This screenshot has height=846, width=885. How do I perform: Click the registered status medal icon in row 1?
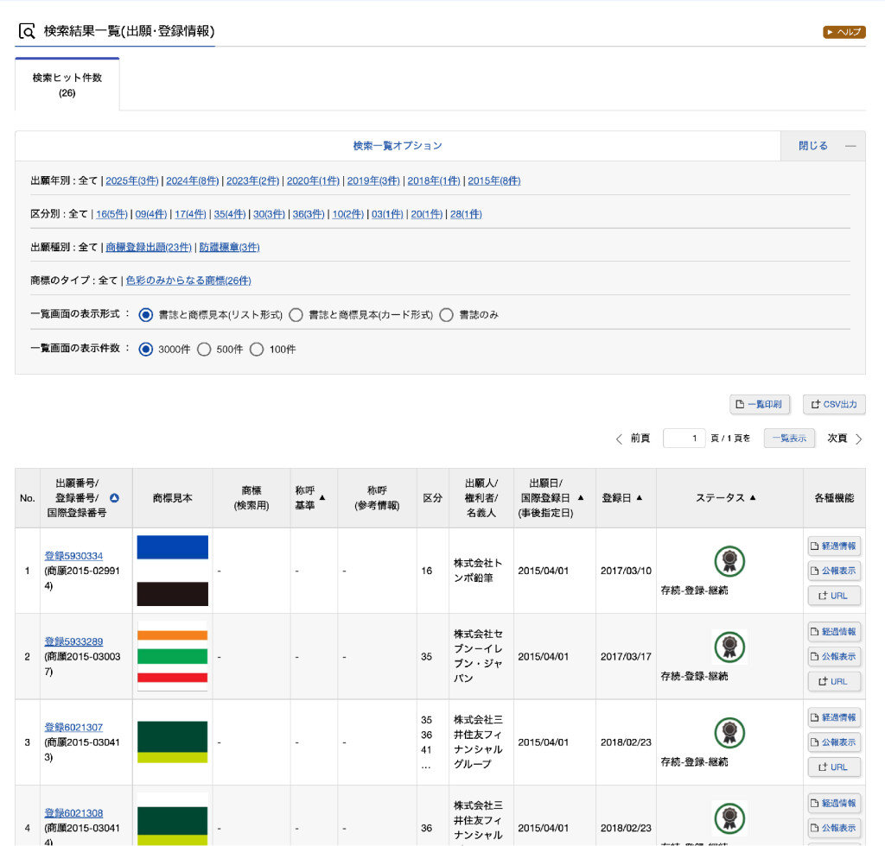point(729,562)
